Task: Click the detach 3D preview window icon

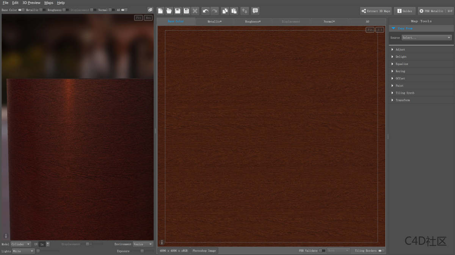Action: tap(150, 10)
